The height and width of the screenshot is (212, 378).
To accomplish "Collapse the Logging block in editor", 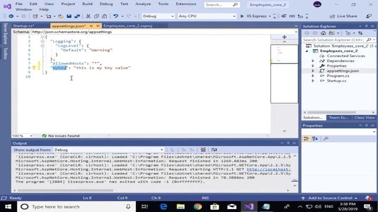I will point(43,41).
